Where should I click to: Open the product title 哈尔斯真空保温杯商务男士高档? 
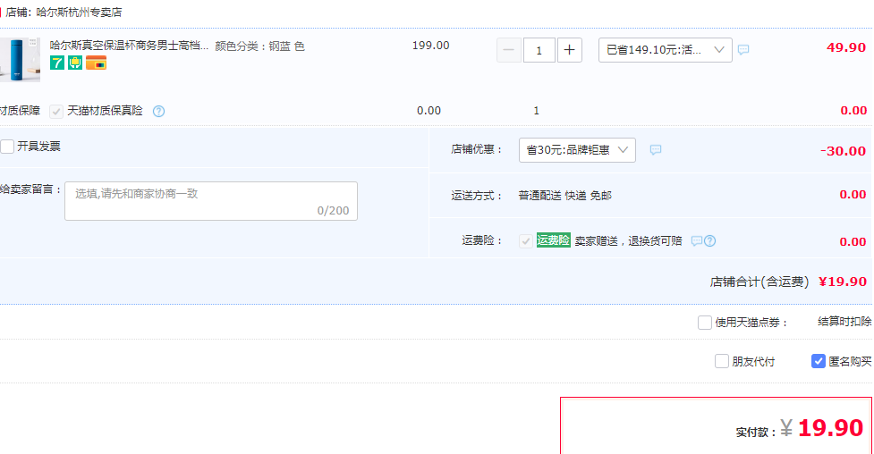[129, 46]
